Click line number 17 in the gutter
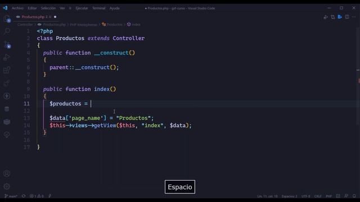Screen dimensions: 360x202 [x=26, y=147]
